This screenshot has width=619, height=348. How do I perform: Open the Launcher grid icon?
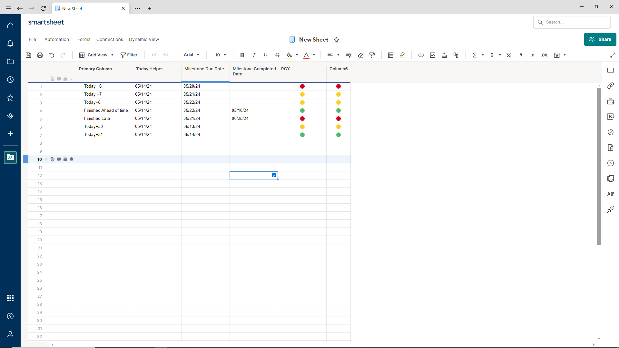10,298
